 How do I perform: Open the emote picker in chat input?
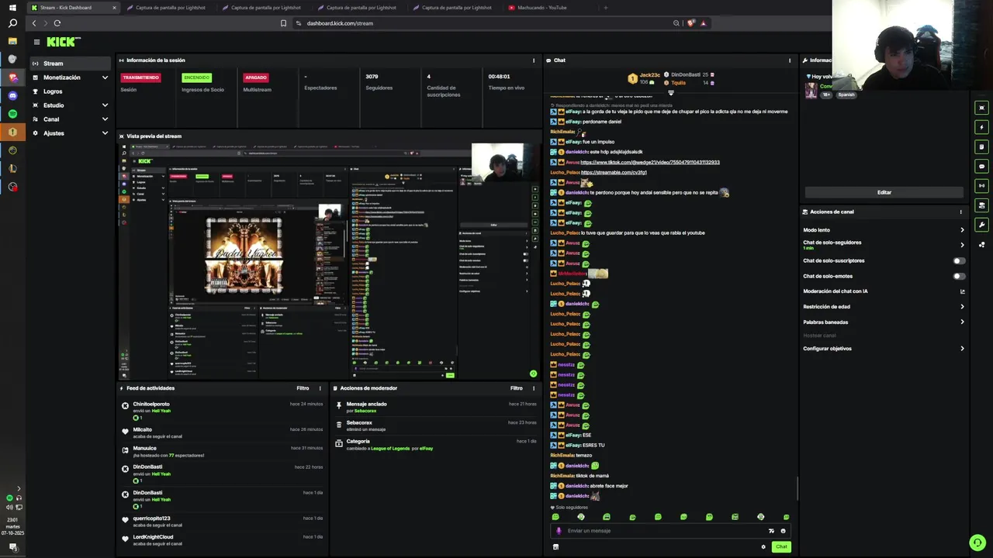(783, 531)
